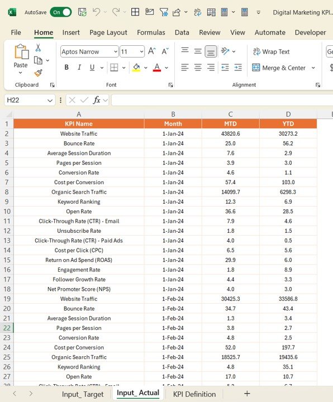Click the Orientation text angle icon
This screenshot has width=333, height=402.
225,51
